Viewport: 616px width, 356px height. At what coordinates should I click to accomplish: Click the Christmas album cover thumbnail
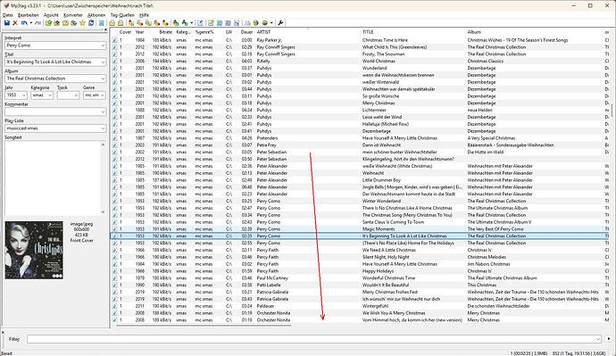(34, 250)
